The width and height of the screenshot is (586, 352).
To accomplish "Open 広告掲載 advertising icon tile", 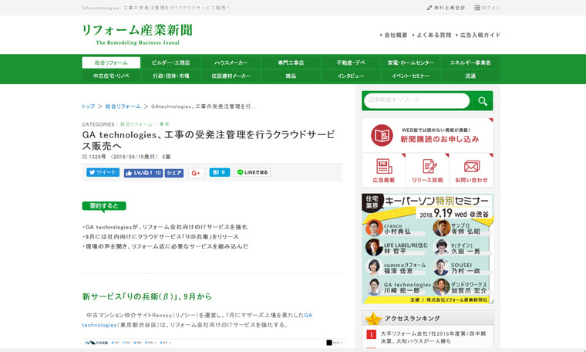I will tap(383, 171).
